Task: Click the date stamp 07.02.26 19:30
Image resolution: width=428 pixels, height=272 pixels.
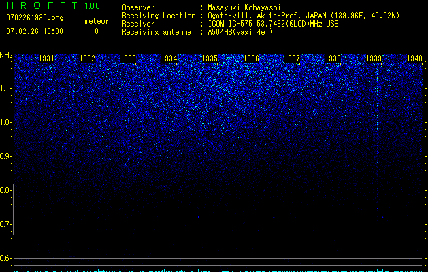Action: tap(35, 31)
